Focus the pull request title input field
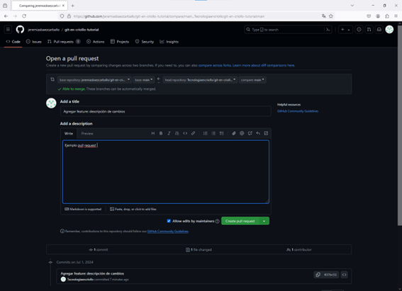Viewport: 402px width, 291px height. point(166,111)
